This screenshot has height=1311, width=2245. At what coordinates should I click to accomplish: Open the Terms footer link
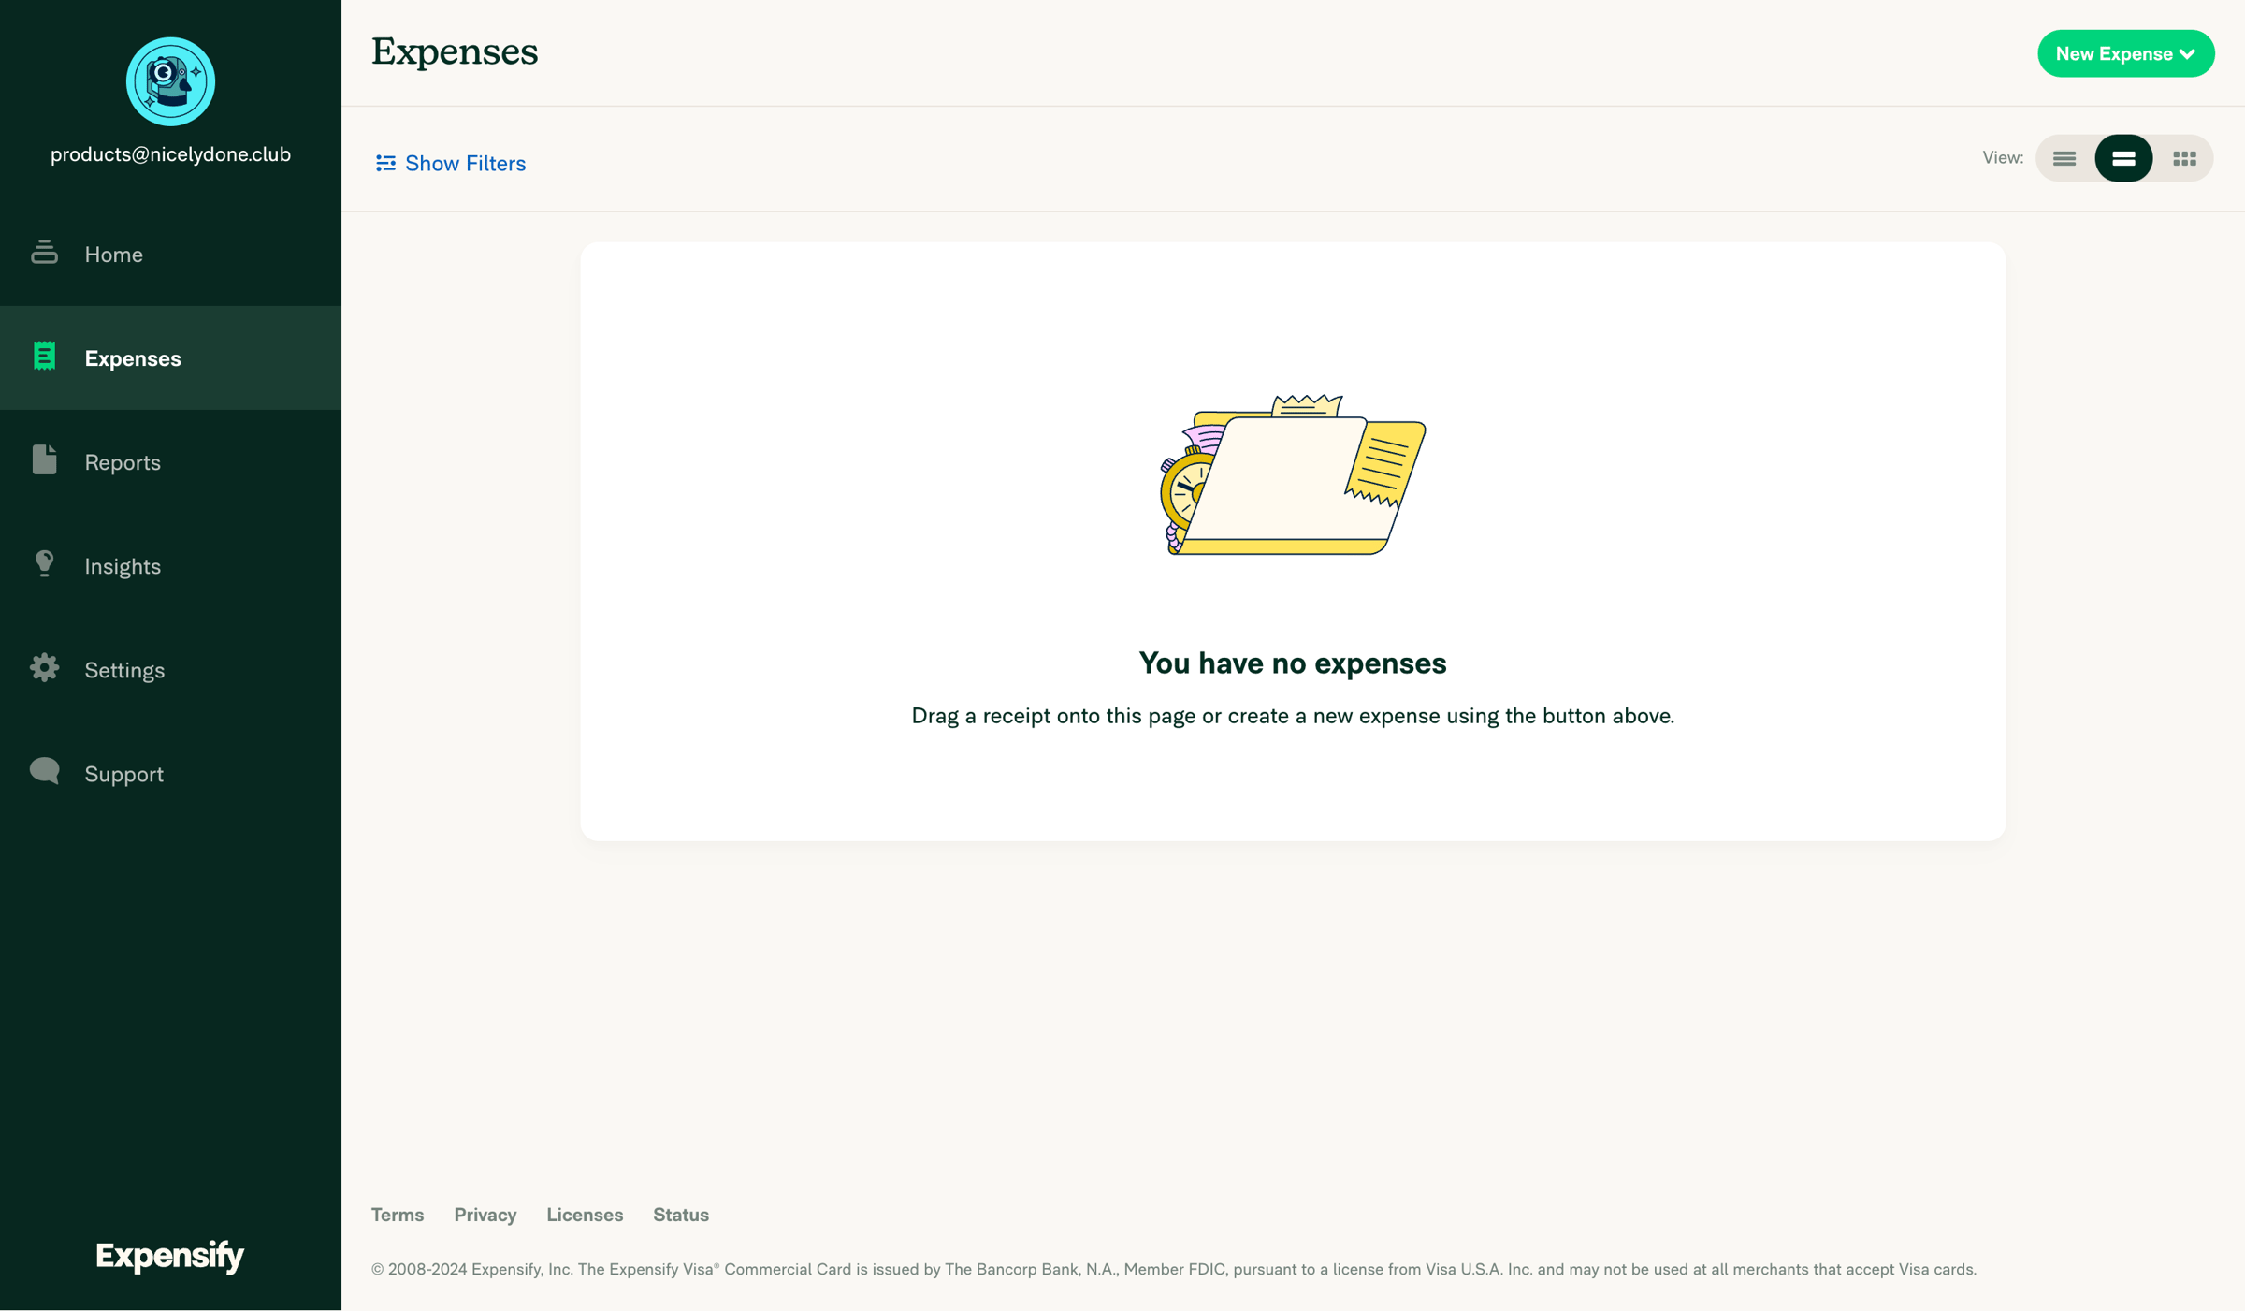398,1214
